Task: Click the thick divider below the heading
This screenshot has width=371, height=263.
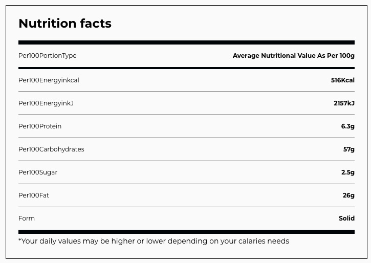Action: coord(186,42)
